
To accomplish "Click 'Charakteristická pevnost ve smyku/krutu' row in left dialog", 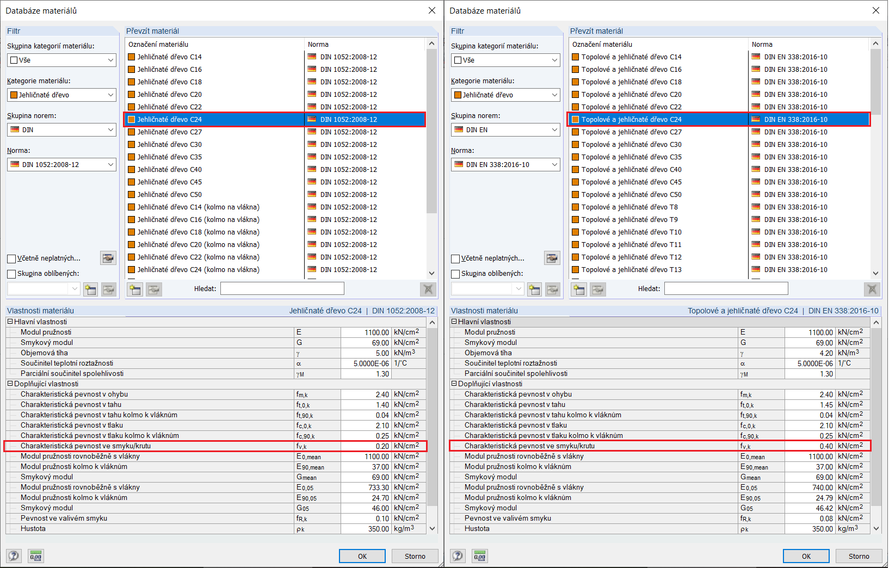I will coord(215,446).
